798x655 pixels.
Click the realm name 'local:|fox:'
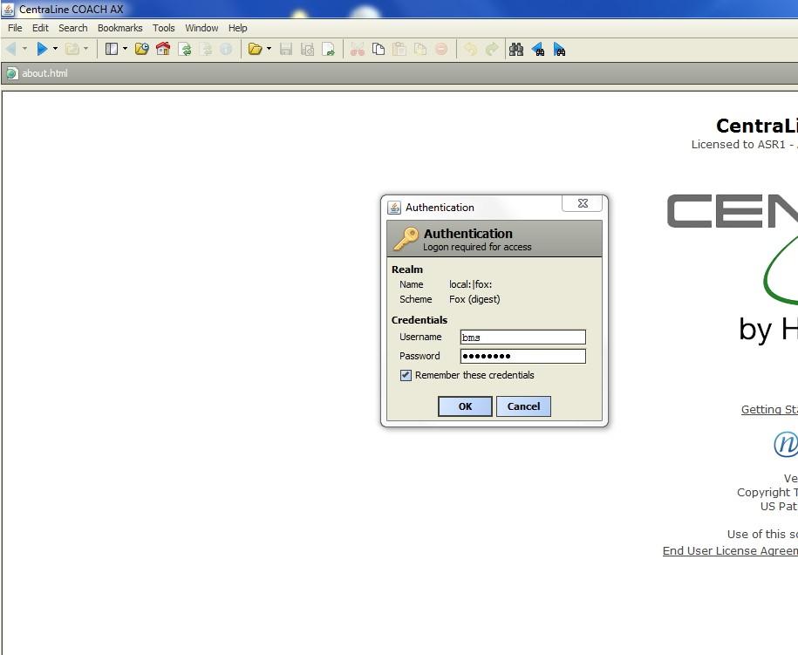pyautogui.click(x=470, y=284)
